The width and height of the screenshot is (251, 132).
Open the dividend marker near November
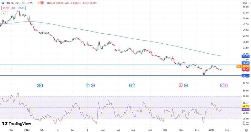tap(186, 85)
